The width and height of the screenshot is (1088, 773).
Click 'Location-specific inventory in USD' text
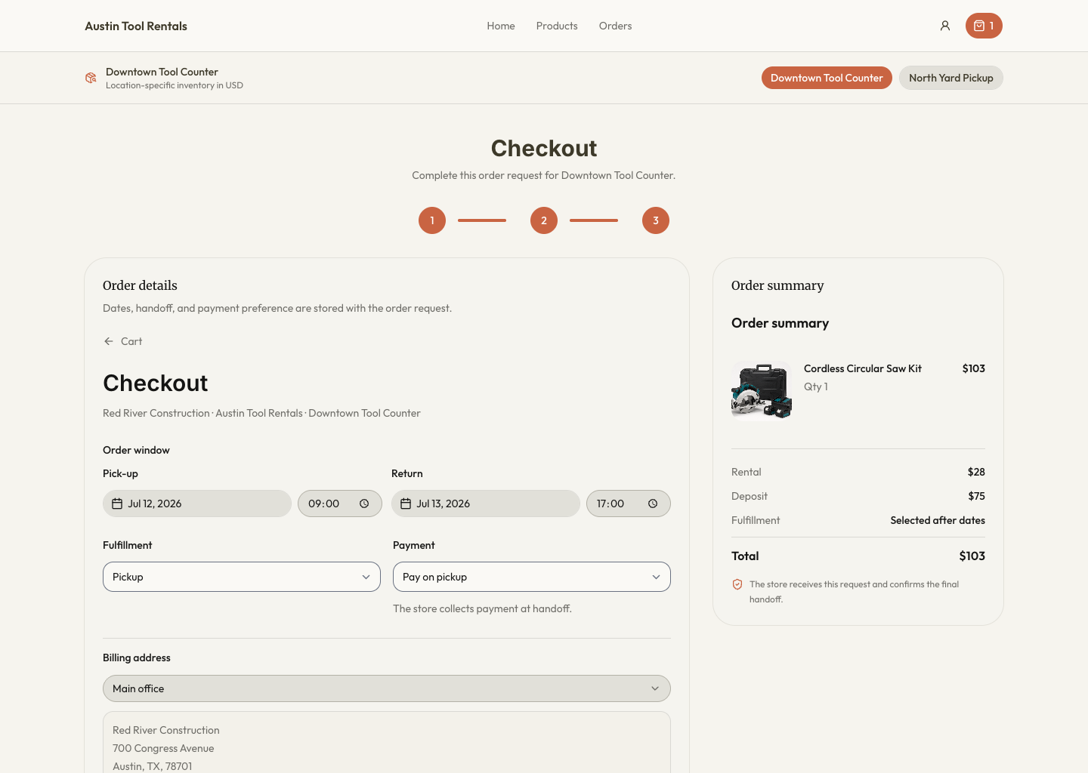tap(175, 85)
